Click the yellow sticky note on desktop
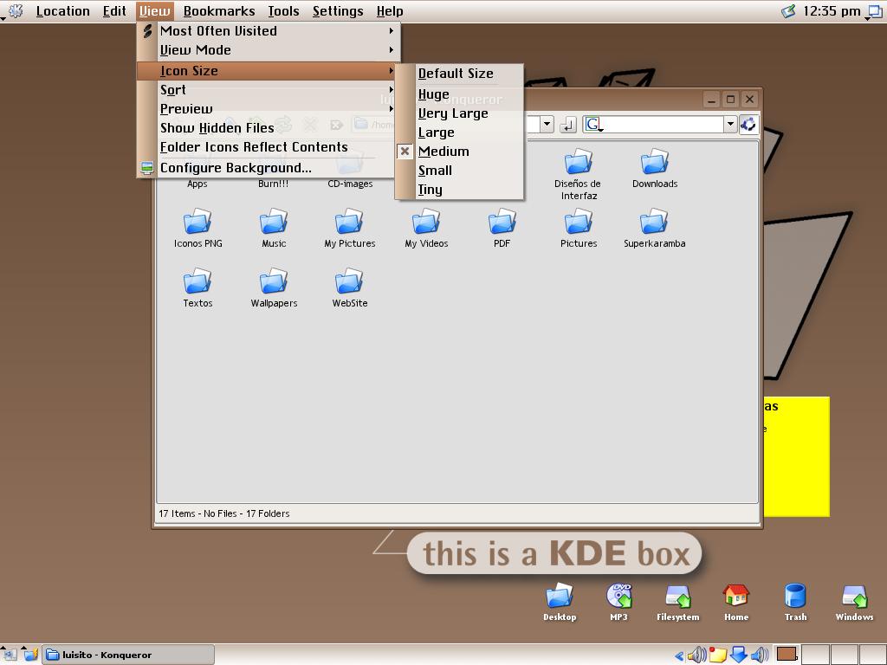The width and height of the screenshot is (887, 665). [797, 456]
